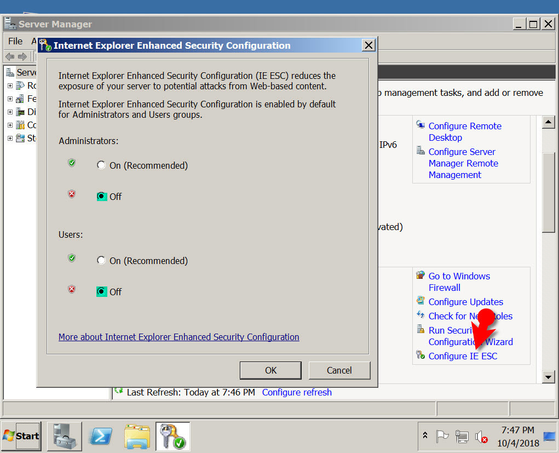Open the Action Center flag icon
The width and height of the screenshot is (559, 453).
[442, 436]
